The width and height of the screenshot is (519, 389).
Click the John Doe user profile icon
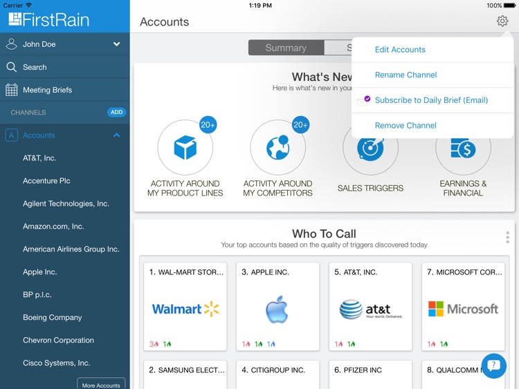11,44
